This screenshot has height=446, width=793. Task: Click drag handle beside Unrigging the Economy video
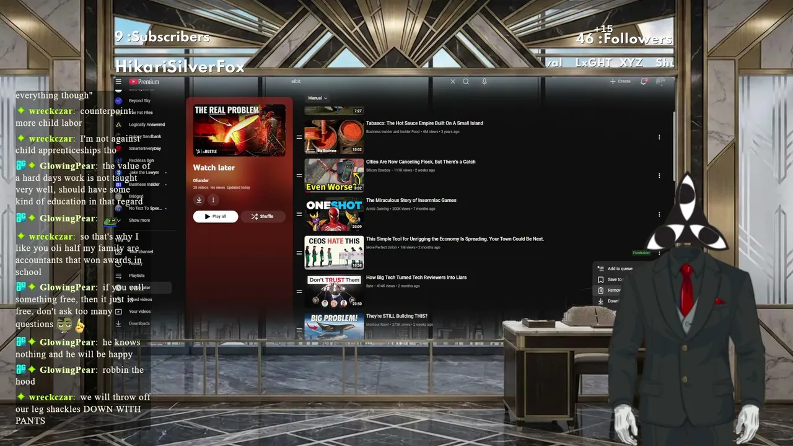[299, 253]
